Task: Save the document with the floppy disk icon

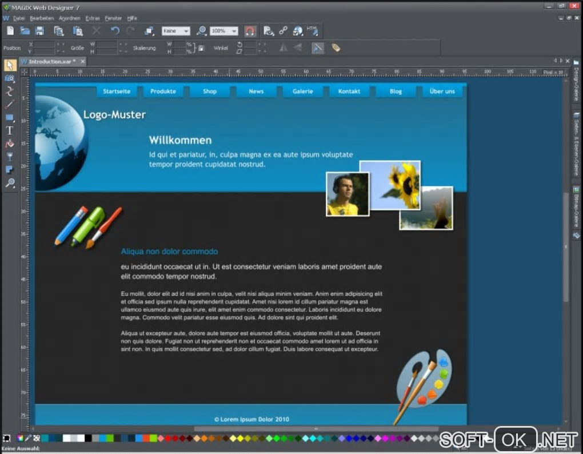Action: (x=39, y=31)
